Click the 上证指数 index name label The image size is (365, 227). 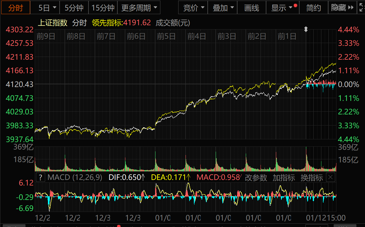click(53, 22)
